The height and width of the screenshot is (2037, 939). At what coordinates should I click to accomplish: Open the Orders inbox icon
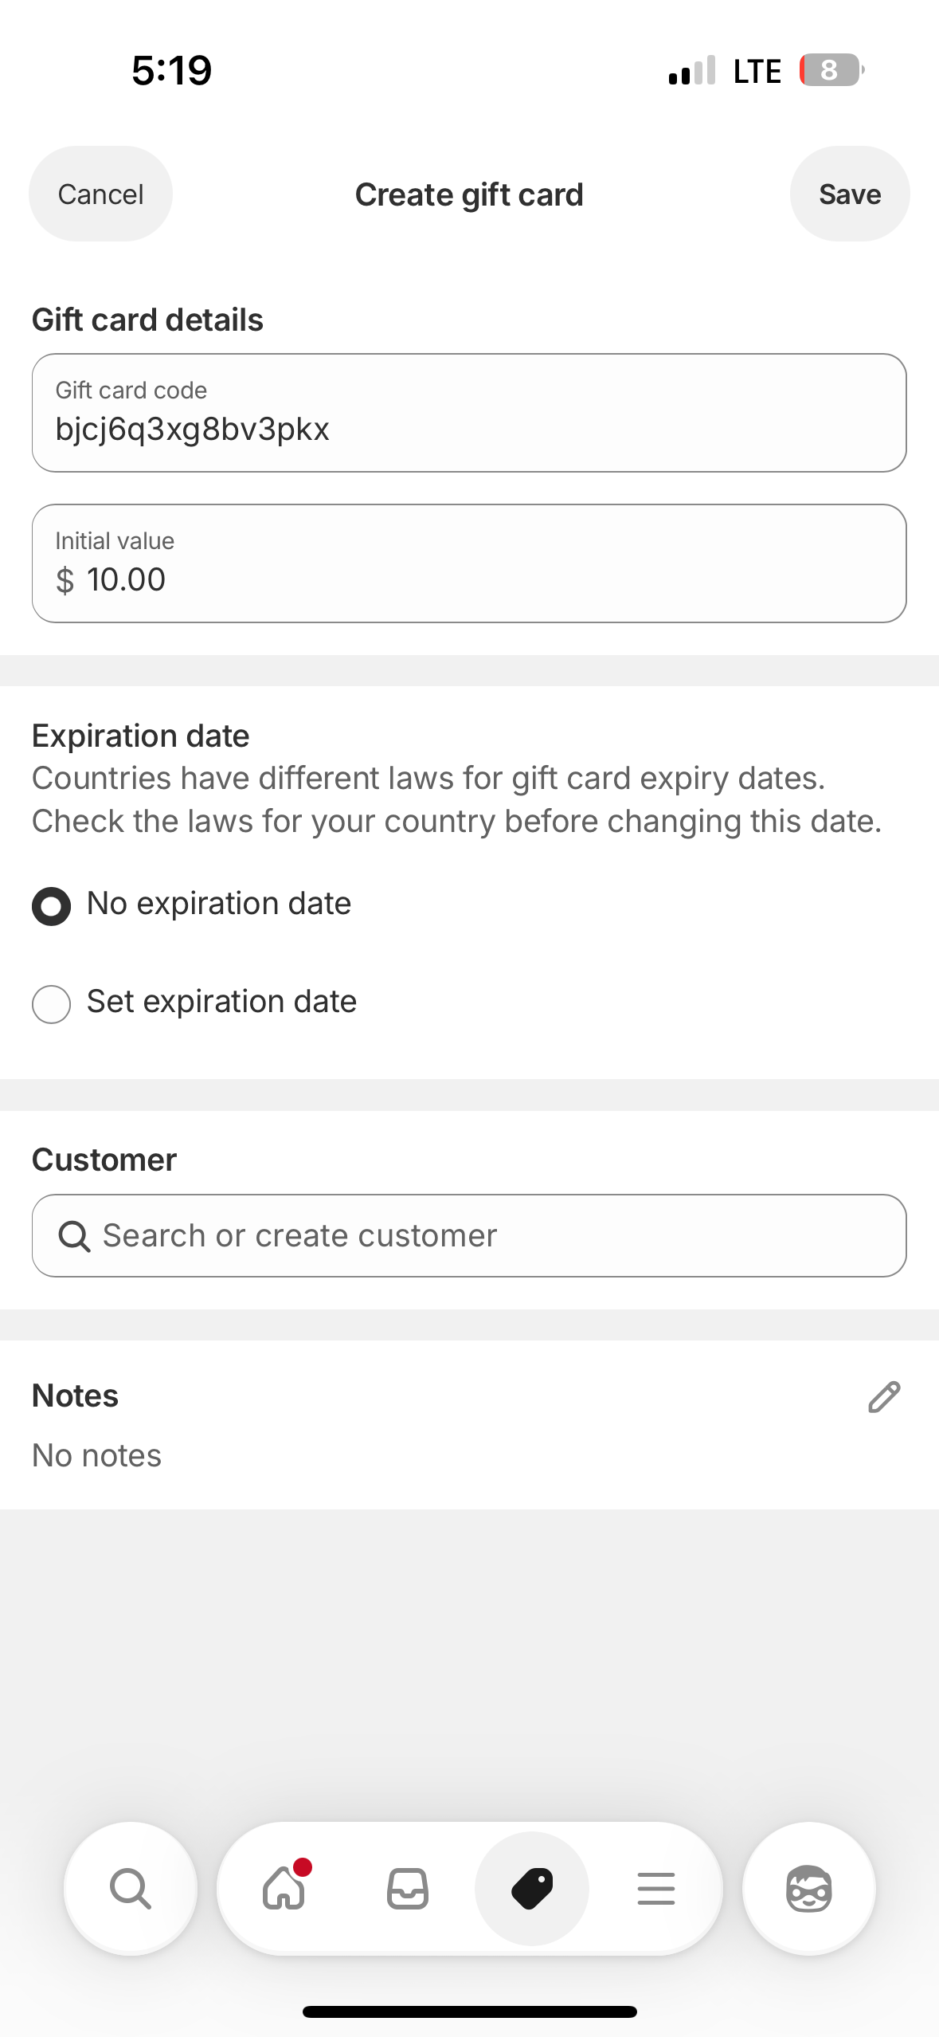(408, 1889)
